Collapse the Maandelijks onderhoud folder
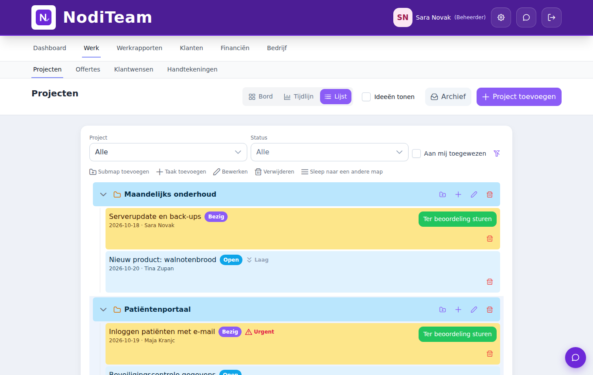 103,194
